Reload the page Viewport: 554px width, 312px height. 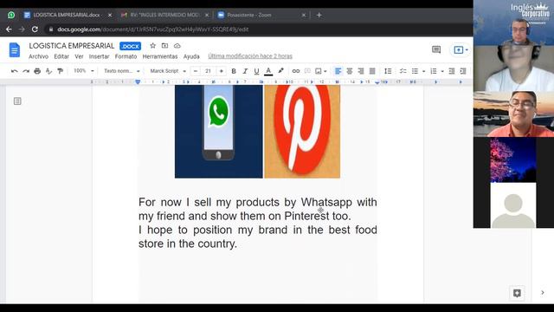pyautogui.click(x=35, y=29)
